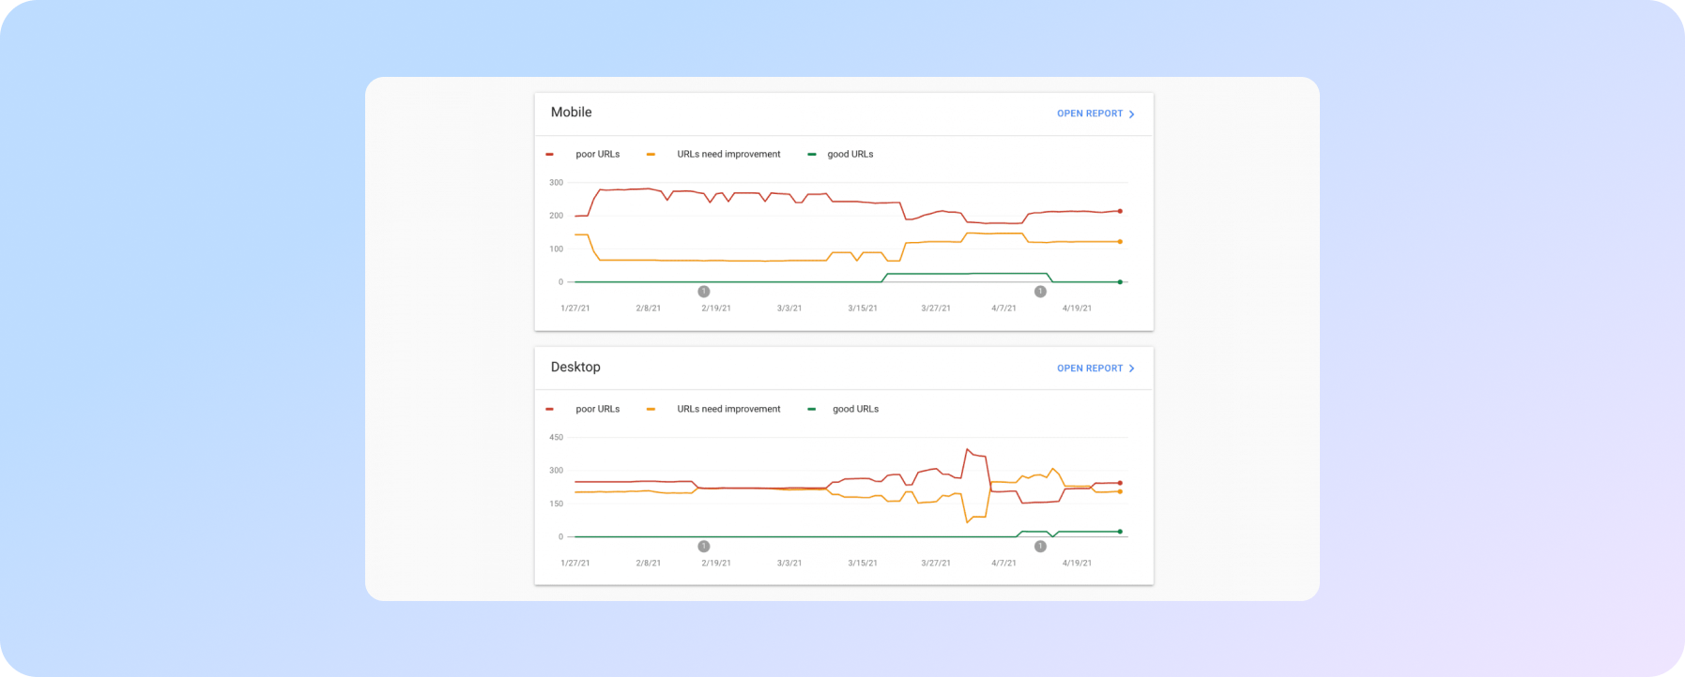Select green endpoint dot on Mobile chart
1685x677 pixels.
click(x=1120, y=282)
